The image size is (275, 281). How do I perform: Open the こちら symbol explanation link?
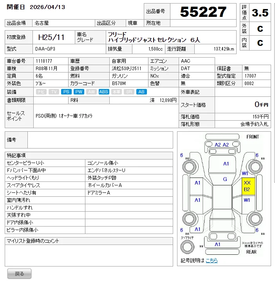212,260
